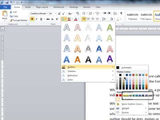
Task: Click the Save icon in quick access
Action: click(x=7, y=2)
